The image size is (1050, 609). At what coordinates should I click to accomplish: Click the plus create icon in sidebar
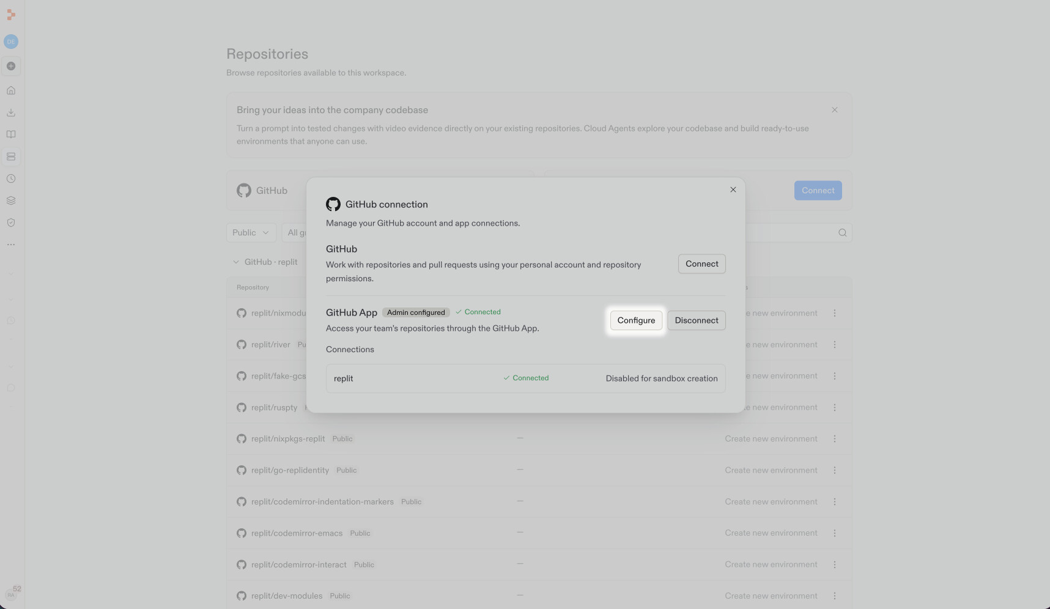[x=11, y=66]
